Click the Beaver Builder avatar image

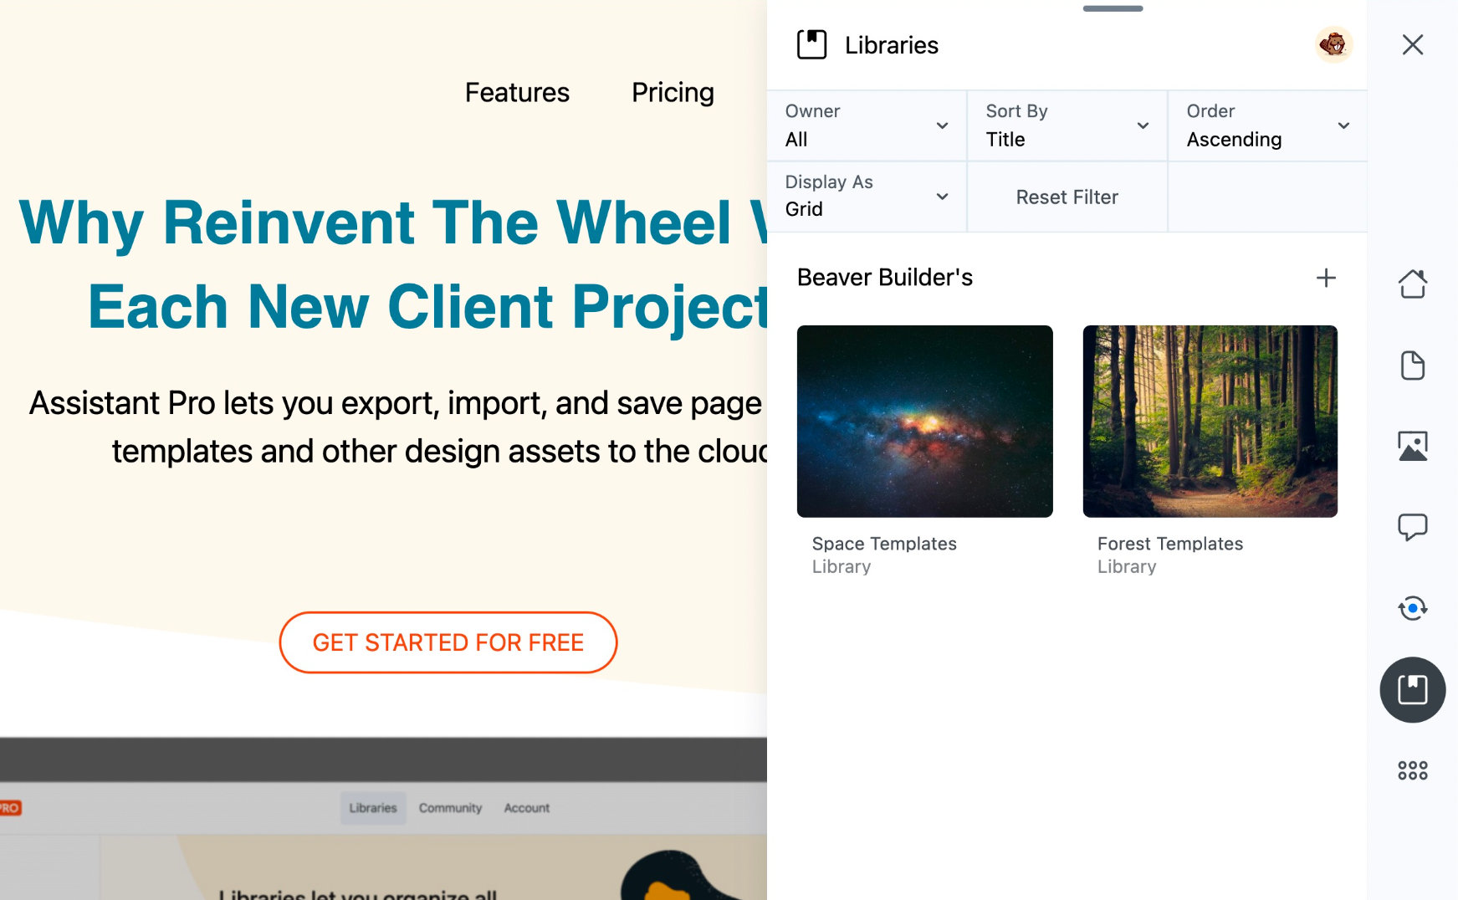1334,44
